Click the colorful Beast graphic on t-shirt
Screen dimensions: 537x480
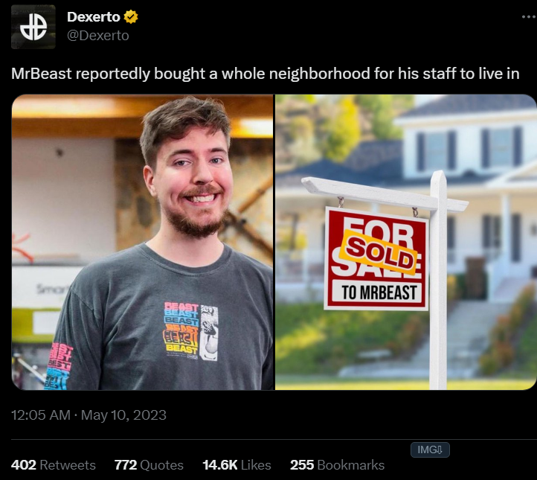pyautogui.click(x=190, y=332)
